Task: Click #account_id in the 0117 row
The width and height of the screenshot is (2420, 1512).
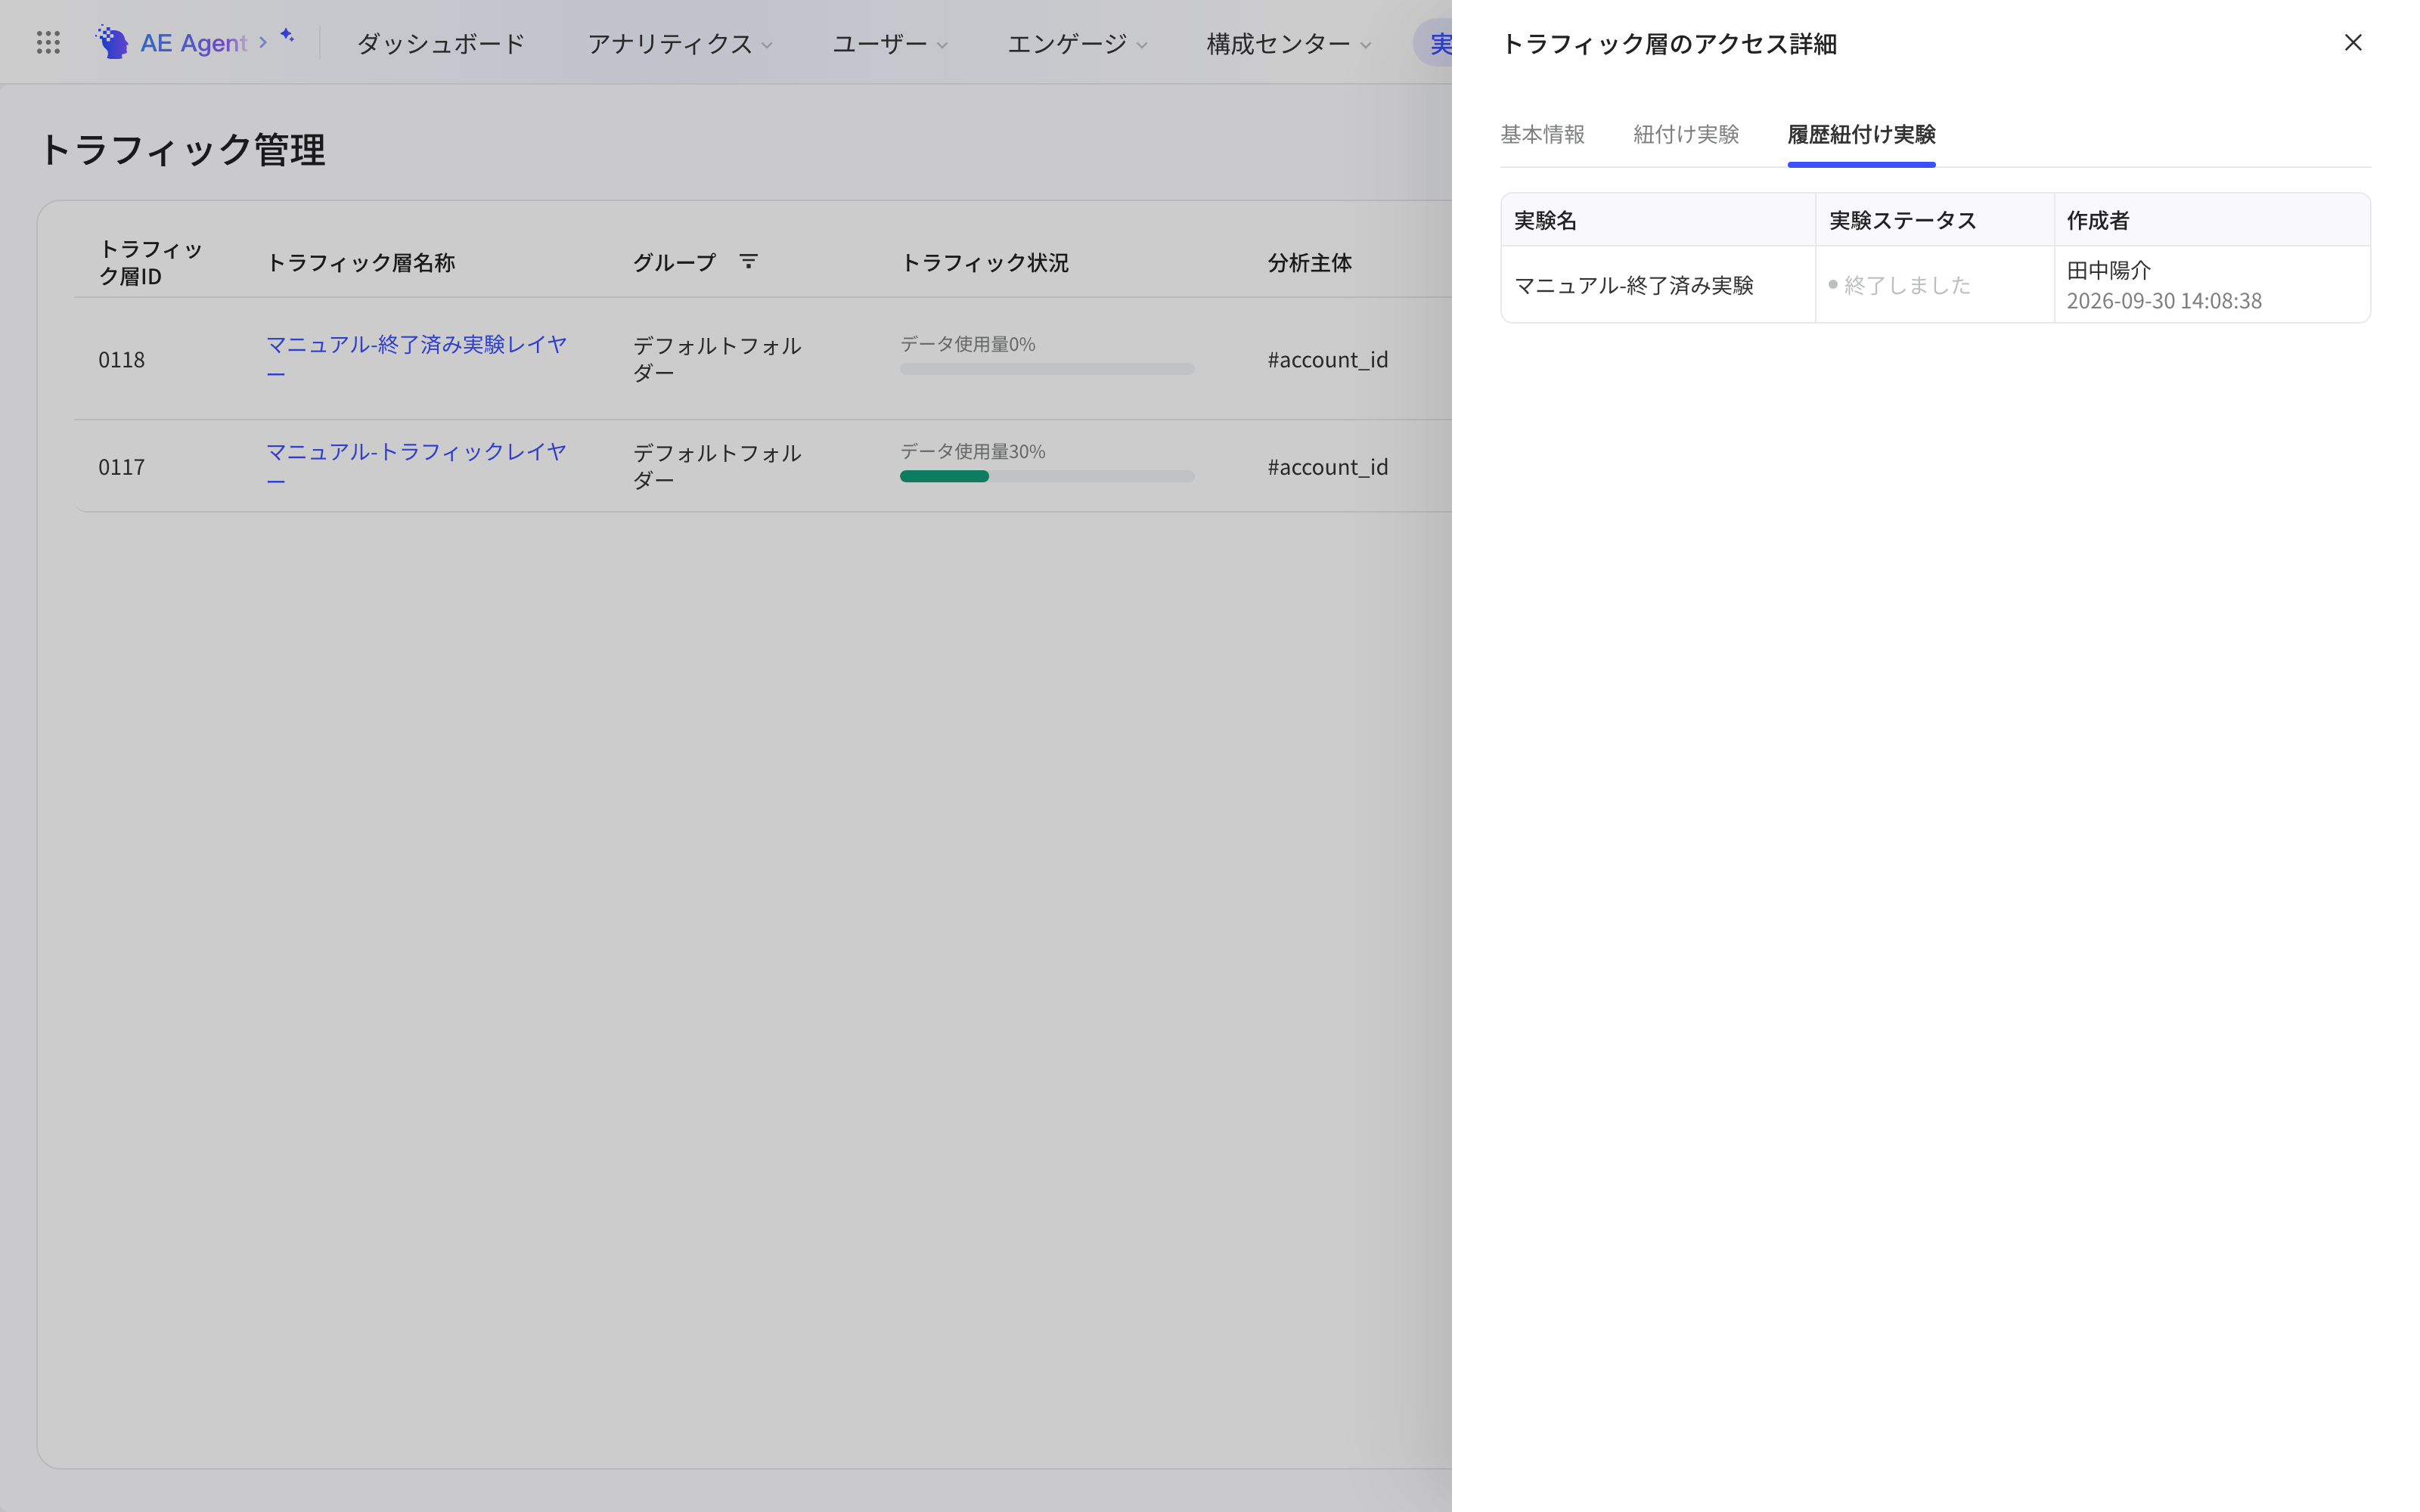Action: (x=1327, y=467)
